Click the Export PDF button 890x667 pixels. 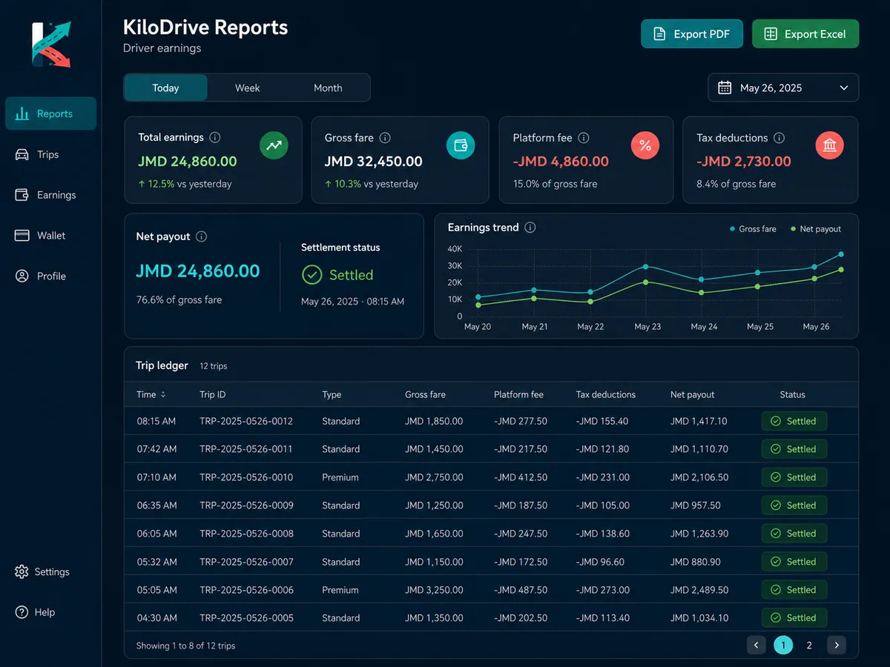[x=692, y=34]
